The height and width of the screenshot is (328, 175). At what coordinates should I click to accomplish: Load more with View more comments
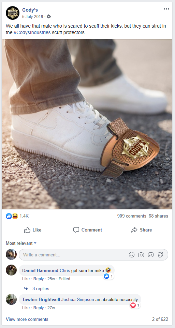click(27, 319)
